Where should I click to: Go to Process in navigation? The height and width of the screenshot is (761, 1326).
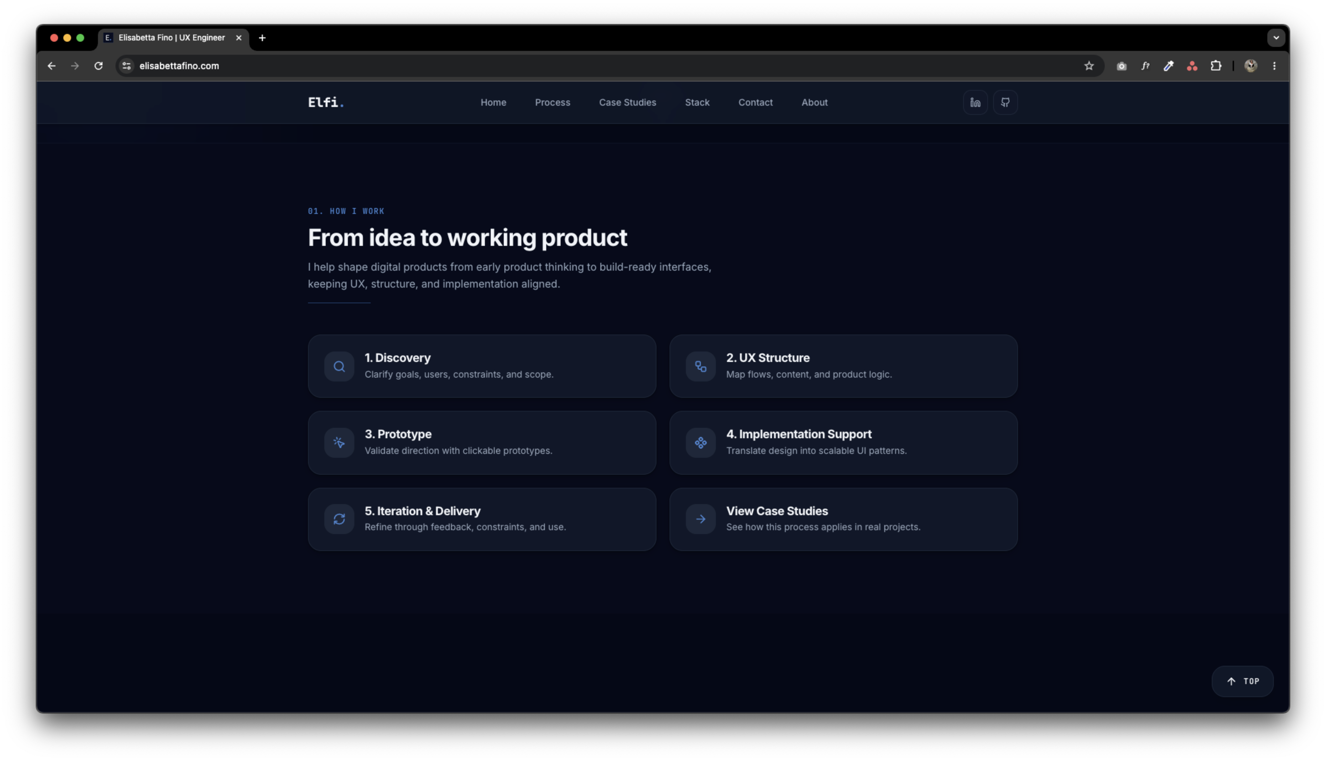552,102
